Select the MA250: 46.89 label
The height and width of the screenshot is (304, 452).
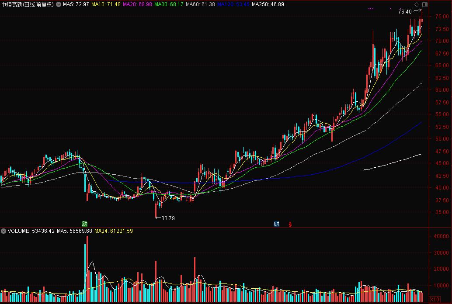[268, 4]
